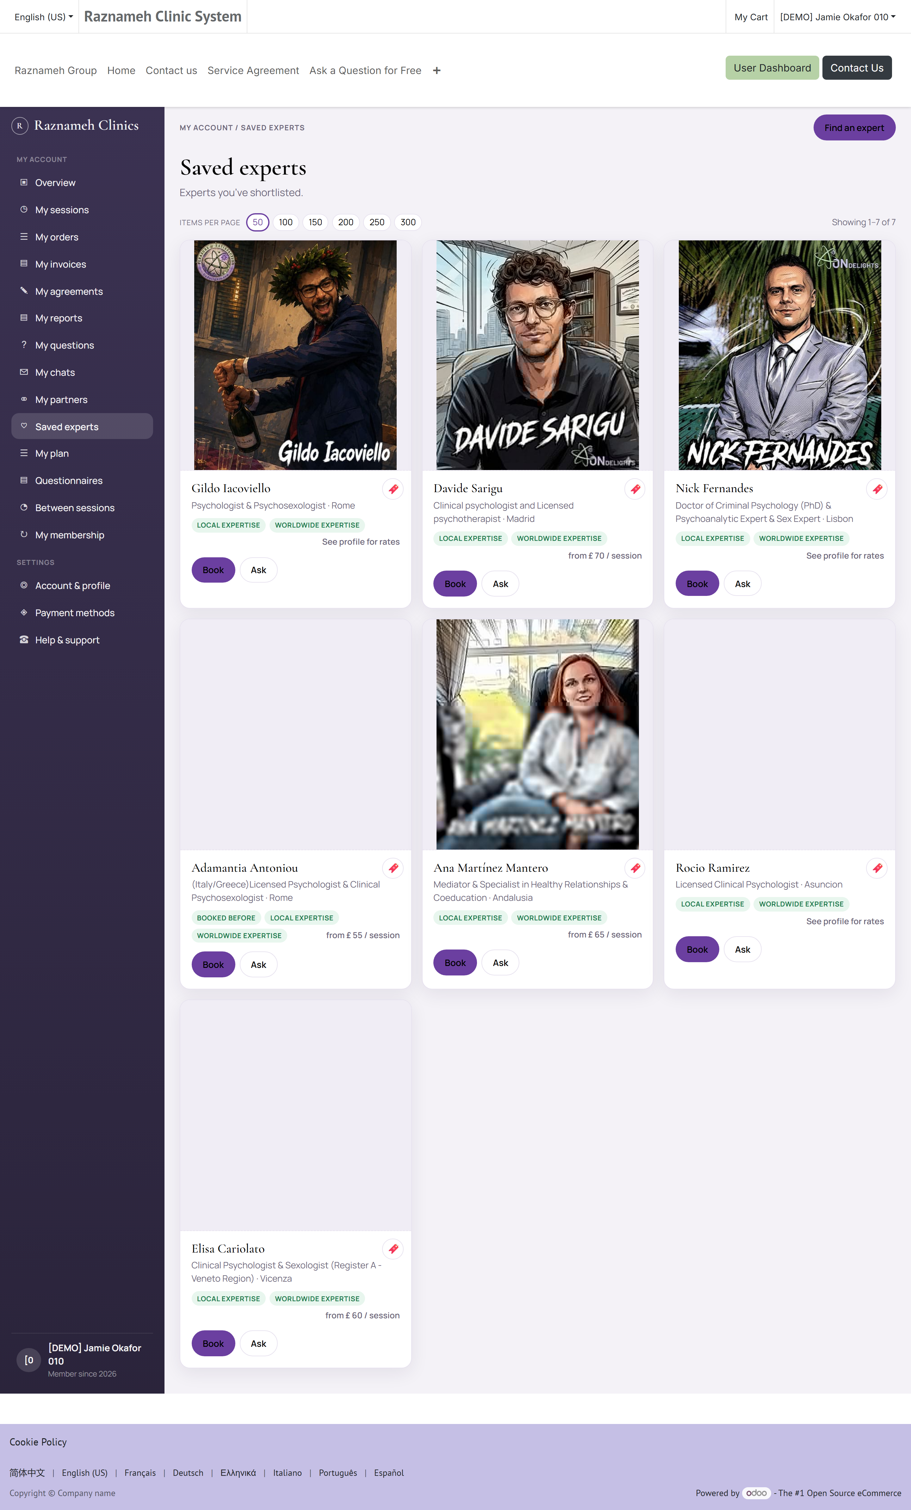Image resolution: width=911 pixels, height=1510 pixels.
Task: Open the Cookie Policy link
Action: coord(38,1442)
